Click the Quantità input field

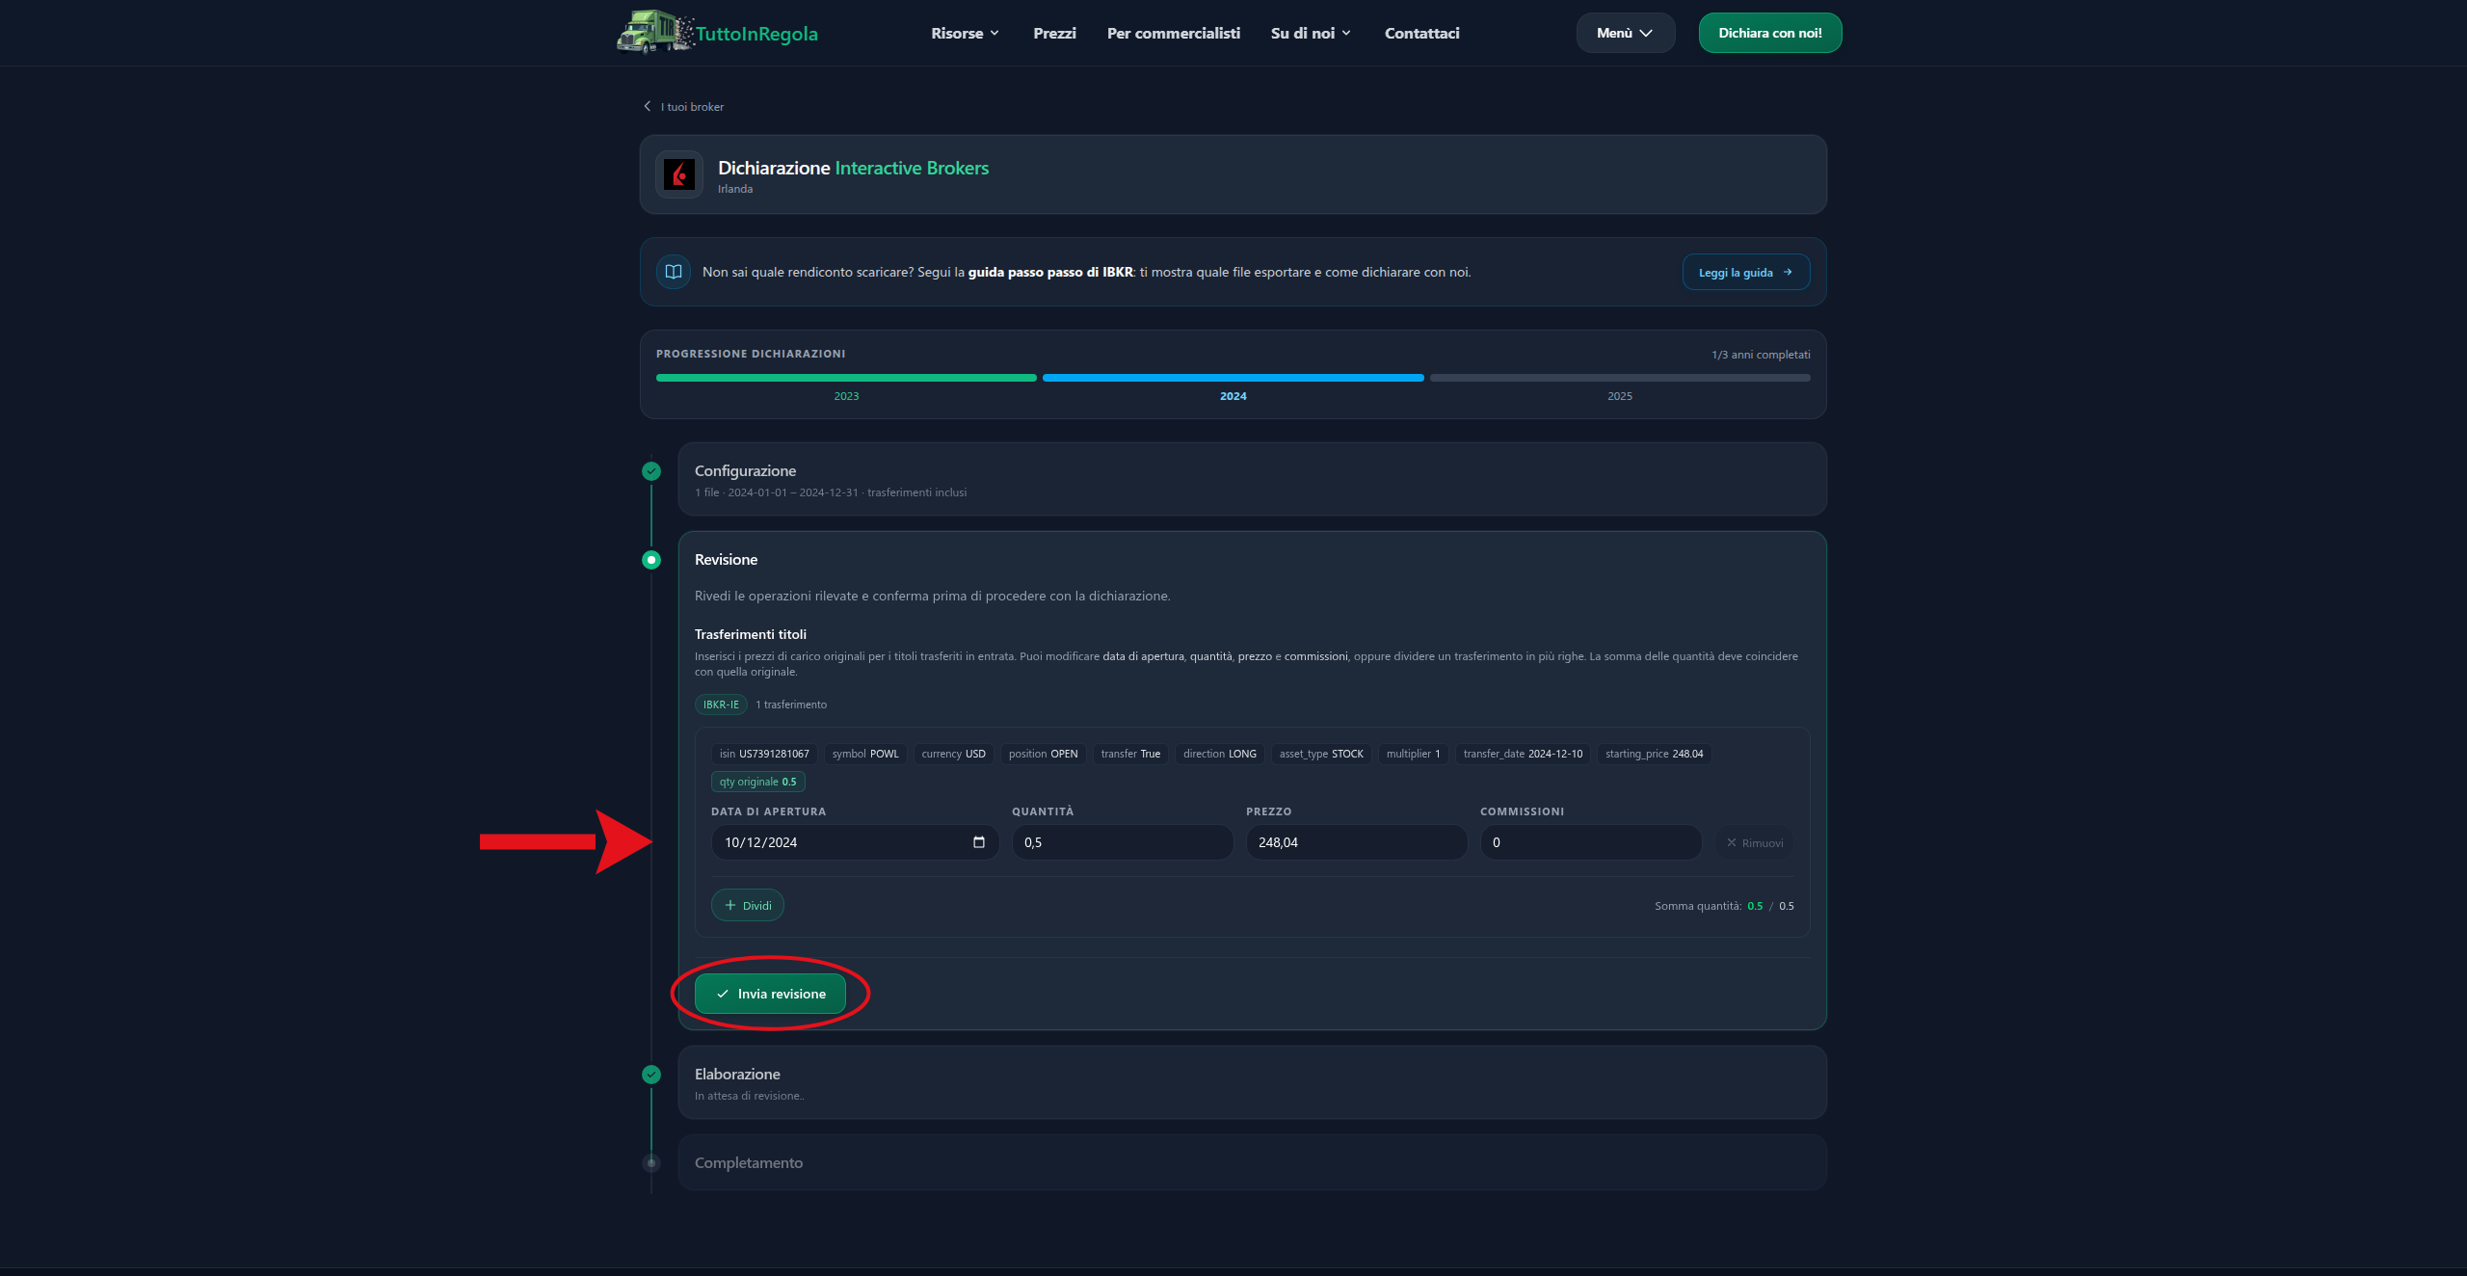point(1123,842)
